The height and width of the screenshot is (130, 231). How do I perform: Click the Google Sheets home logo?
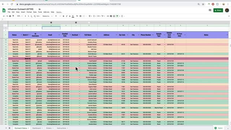(4, 10)
